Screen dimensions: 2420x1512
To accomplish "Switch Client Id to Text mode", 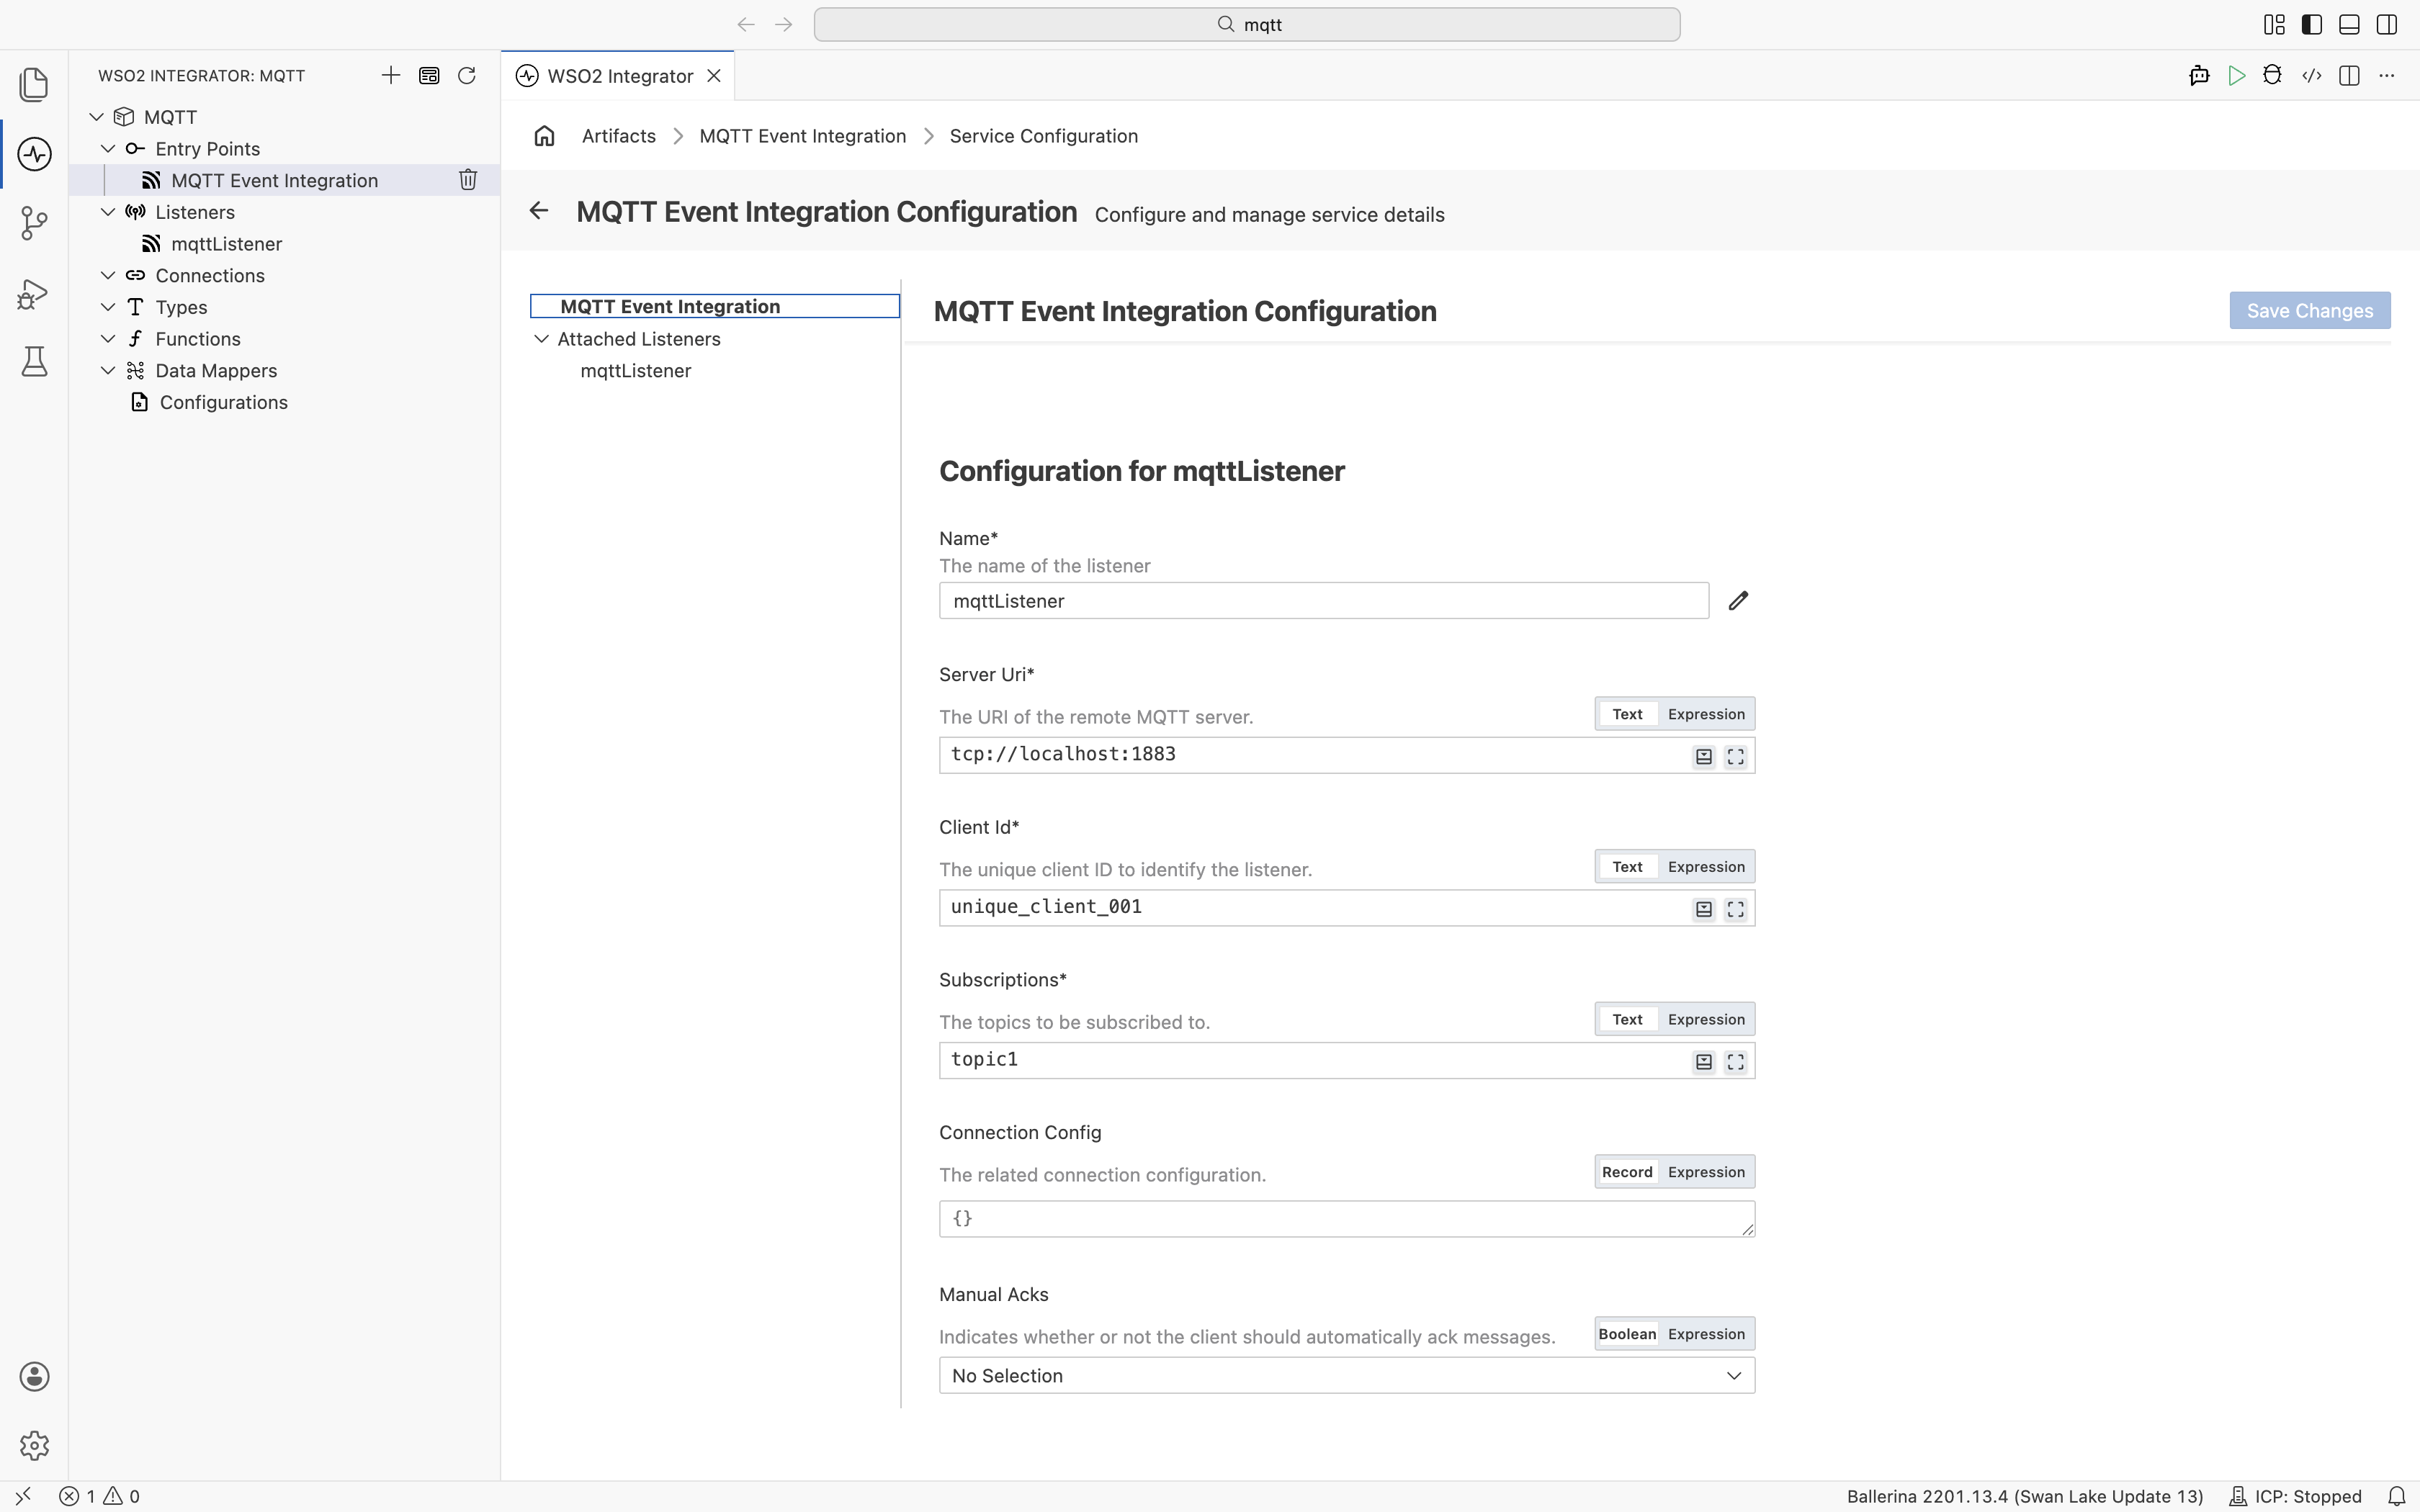I will tap(1627, 867).
